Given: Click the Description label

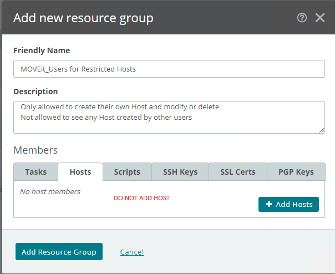Looking at the screenshot, I should [x=35, y=92].
